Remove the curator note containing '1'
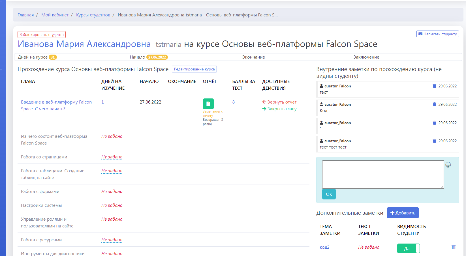Image resolution: width=466 pixels, height=256 pixels. click(434, 123)
